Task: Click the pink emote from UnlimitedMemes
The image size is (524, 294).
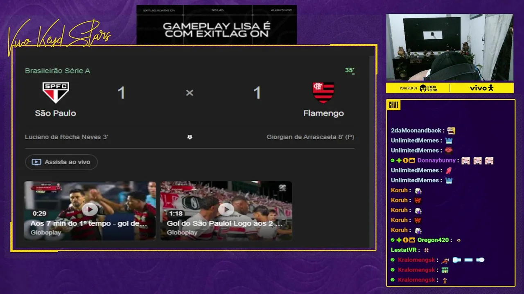Action: pos(449,170)
